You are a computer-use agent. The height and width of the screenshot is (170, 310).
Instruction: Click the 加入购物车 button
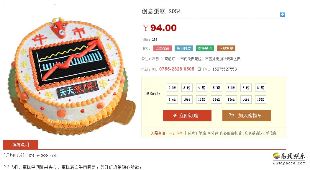pyautogui.click(x=247, y=116)
